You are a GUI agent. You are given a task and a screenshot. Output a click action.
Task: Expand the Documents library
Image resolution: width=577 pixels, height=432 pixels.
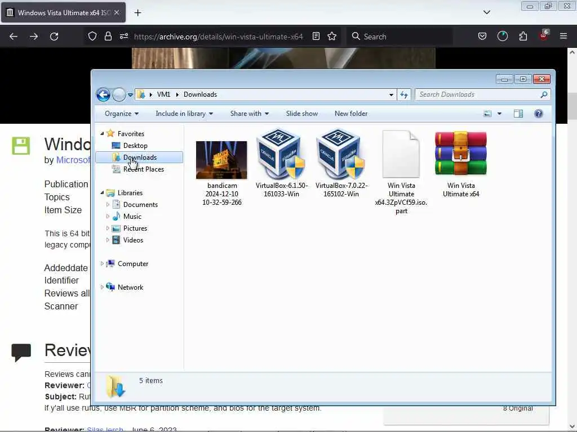108,205
